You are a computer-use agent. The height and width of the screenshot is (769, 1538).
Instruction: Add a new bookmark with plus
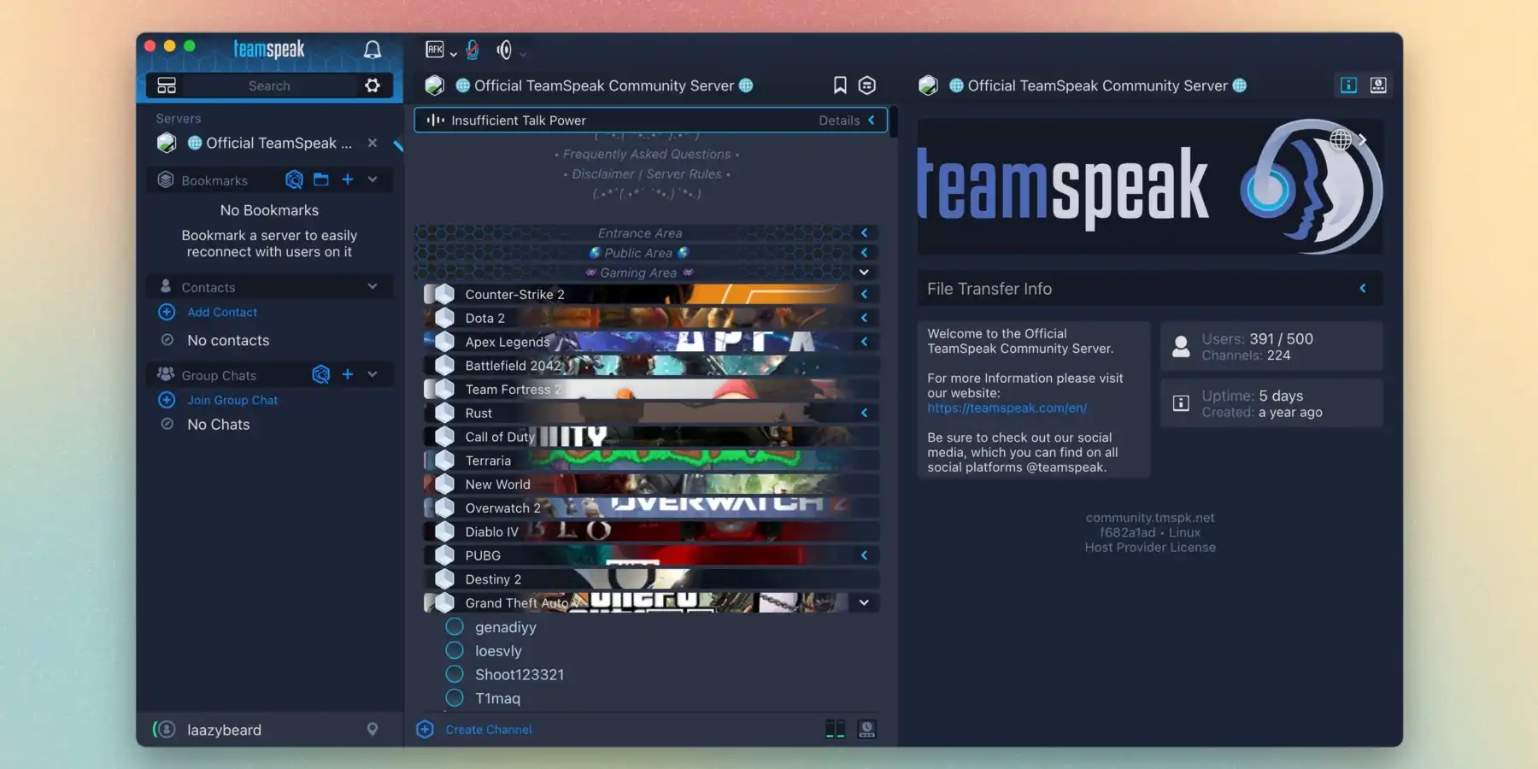(x=348, y=179)
